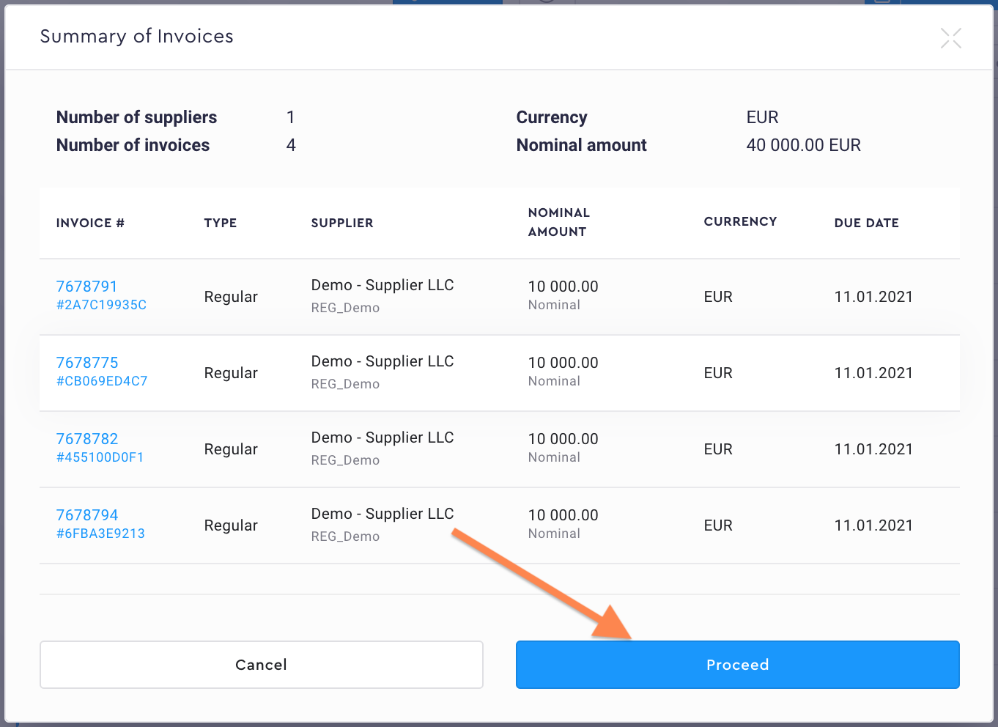Click the reference code #6FBA3E9213

100,534
